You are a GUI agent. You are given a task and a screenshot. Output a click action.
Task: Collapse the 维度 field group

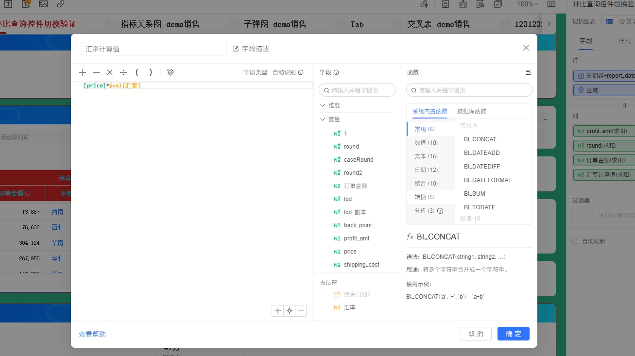click(x=323, y=105)
